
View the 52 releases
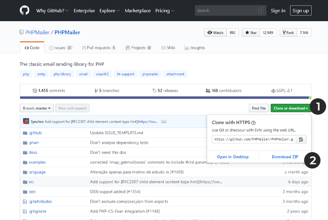[x=165, y=91]
